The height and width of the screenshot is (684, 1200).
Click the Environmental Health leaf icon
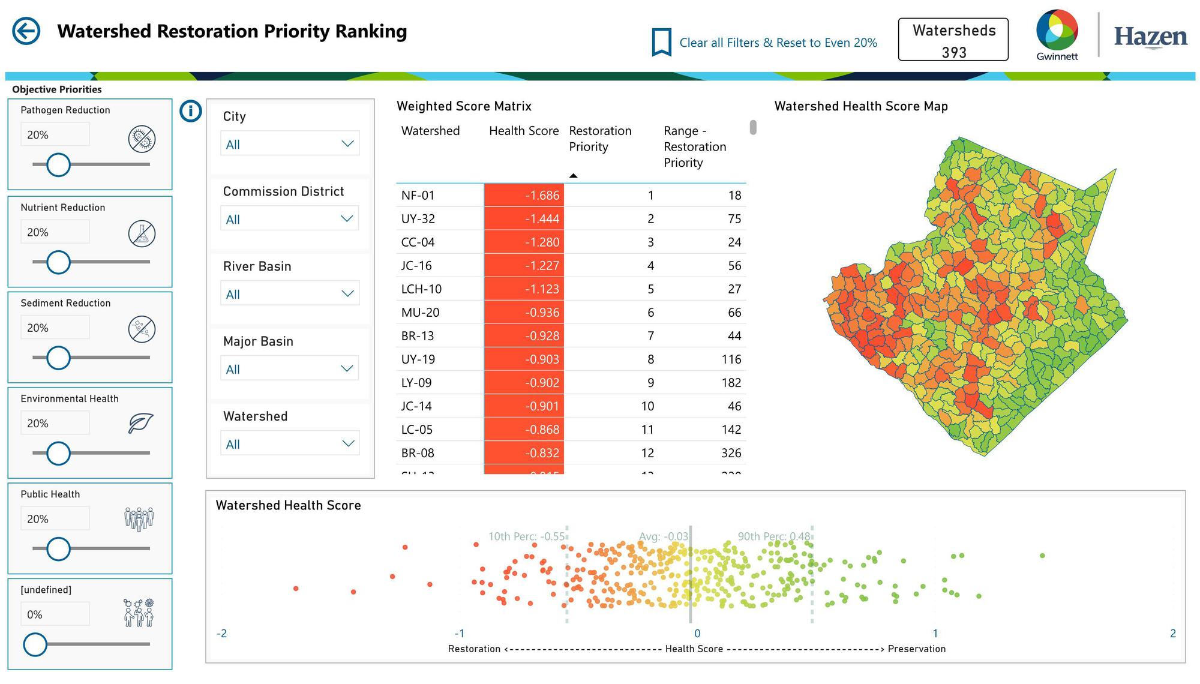[x=141, y=424]
